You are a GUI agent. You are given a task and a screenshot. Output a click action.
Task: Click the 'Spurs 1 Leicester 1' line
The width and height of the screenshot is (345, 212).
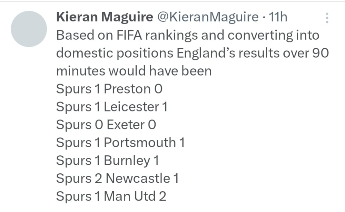coord(112,107)
